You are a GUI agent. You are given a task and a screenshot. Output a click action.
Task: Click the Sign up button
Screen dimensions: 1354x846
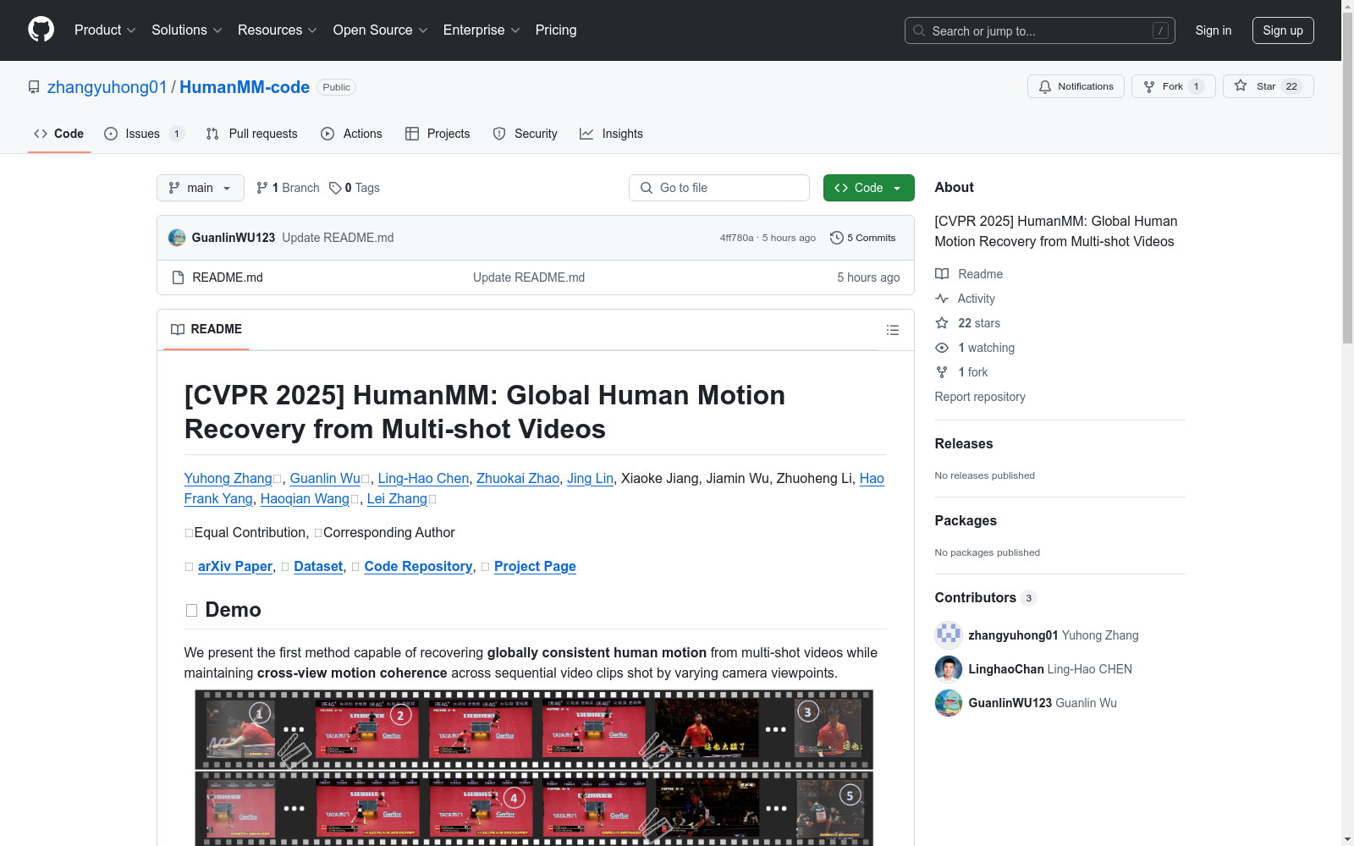click(1283, 30)
